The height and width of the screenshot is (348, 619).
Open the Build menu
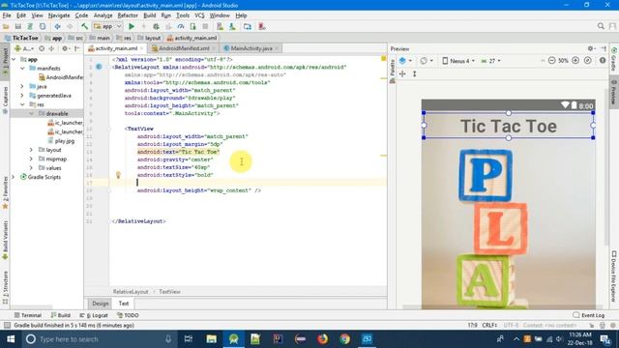(149, 15)
